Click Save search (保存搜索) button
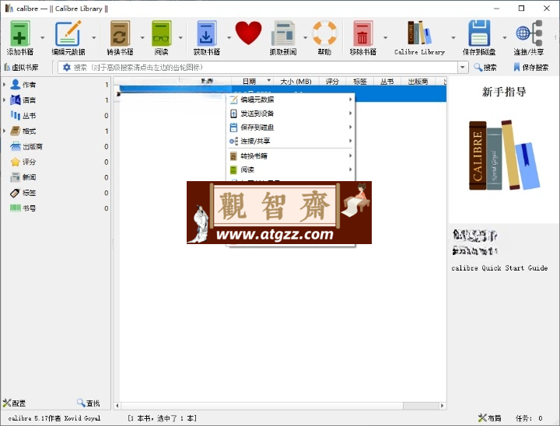The height and width of the screenshot is (426, 560). point(530,67)
